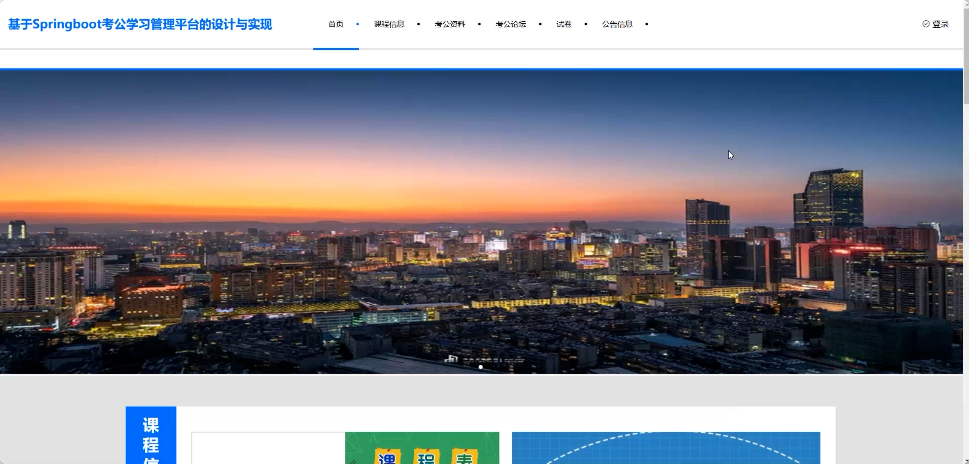The width and height of the screenshot is (969, 464).
Task: Select the white carousel indicator dot
Action: coord(480,367)
